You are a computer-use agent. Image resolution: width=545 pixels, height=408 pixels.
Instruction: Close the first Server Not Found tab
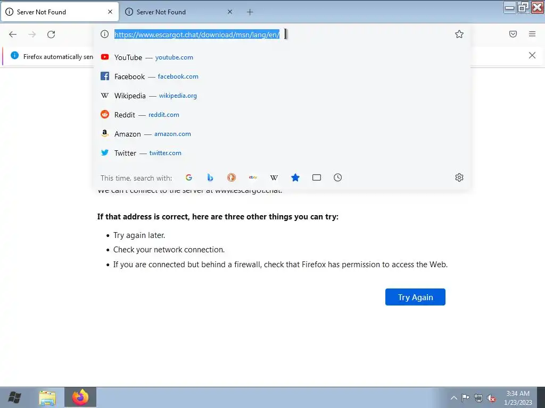click(110, 12)
